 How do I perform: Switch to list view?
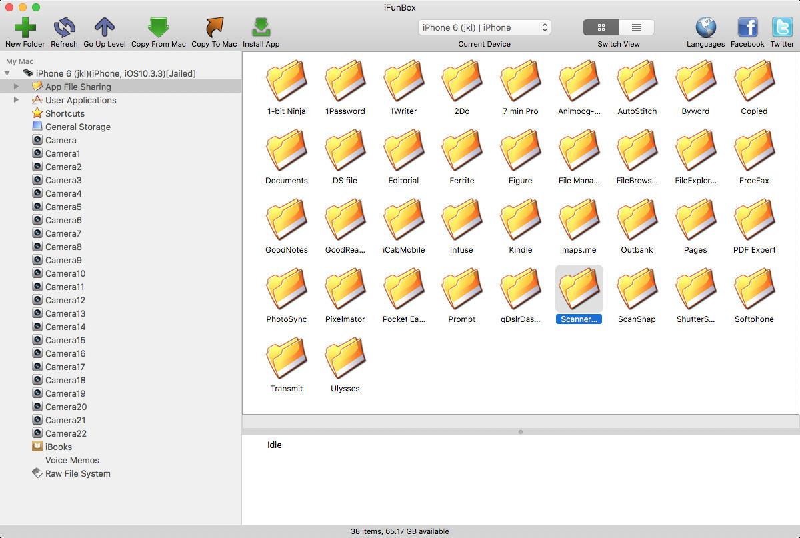(x=637, y=27)
